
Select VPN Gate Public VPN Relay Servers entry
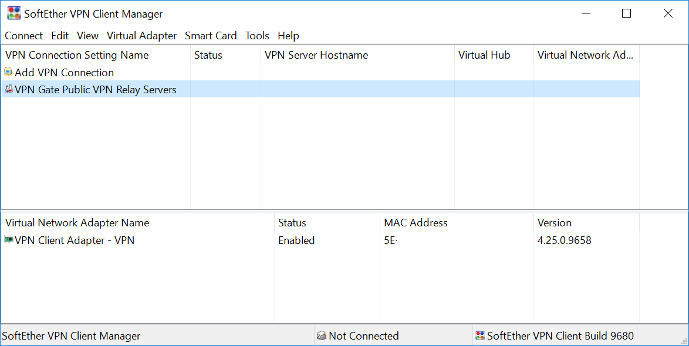[96, 90]
